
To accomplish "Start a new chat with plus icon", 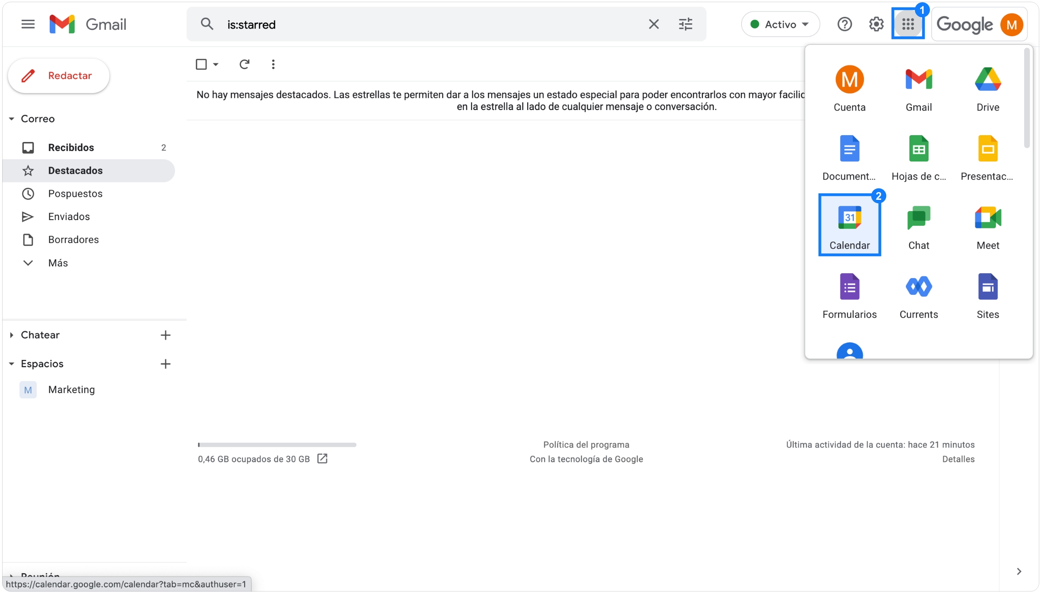I will (166, 335).
